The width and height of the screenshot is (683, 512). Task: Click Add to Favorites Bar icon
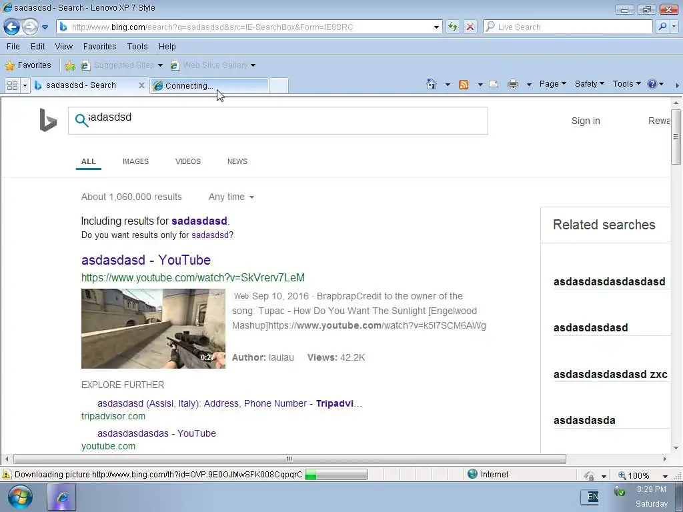[x=69, y=65]
